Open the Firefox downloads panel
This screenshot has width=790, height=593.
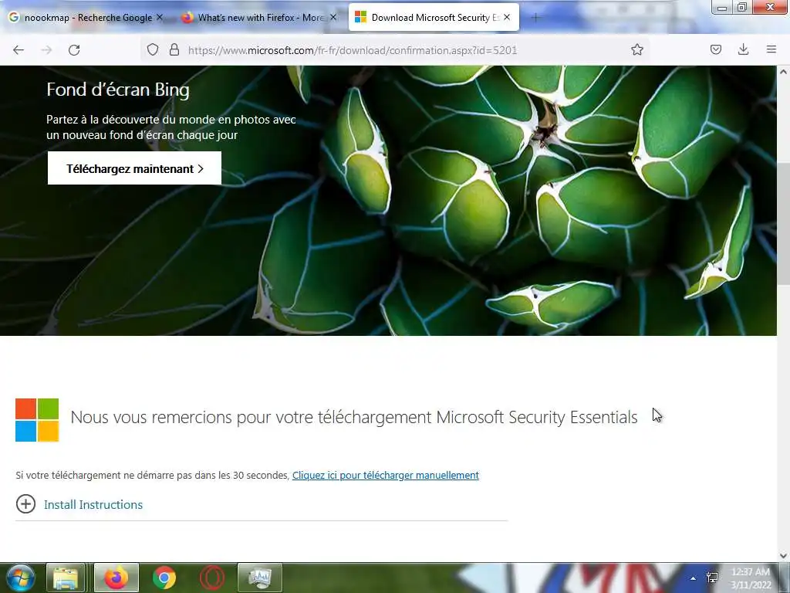743,49
